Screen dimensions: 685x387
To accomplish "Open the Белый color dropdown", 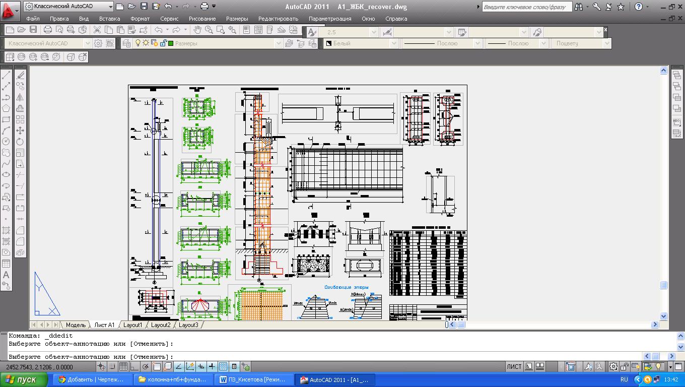I will 395,43.
